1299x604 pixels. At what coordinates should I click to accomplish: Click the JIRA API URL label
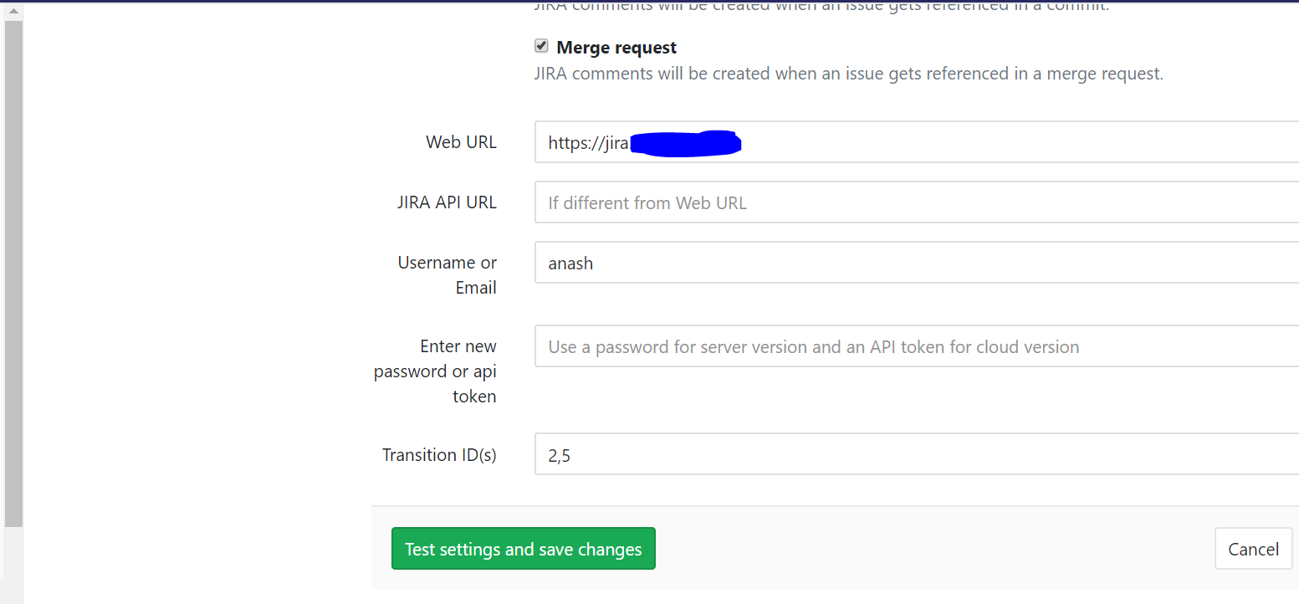(447, 202)
